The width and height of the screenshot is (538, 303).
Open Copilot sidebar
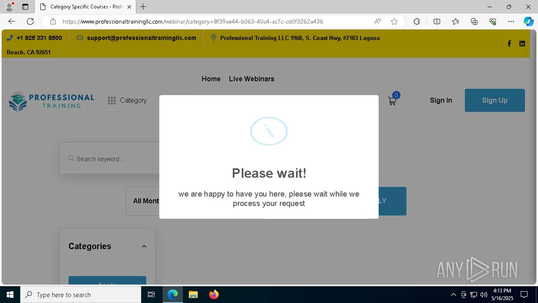point(528,21)
